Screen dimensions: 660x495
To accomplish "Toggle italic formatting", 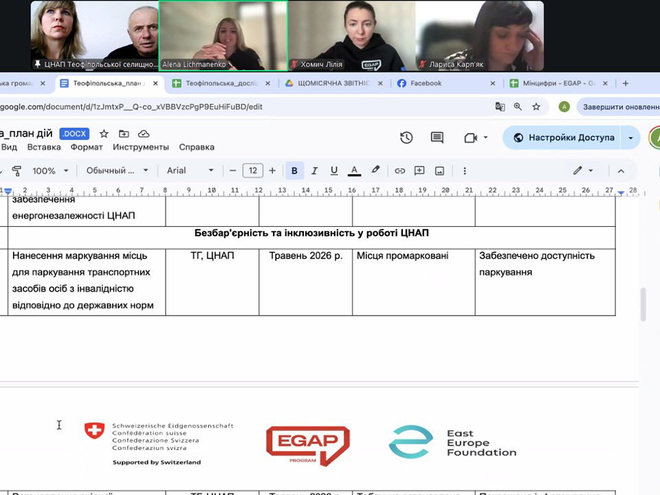I will coord(314,170).
